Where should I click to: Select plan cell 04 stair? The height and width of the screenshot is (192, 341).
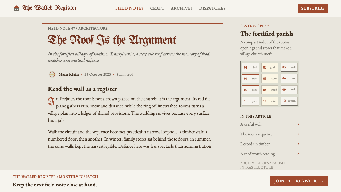251,79
